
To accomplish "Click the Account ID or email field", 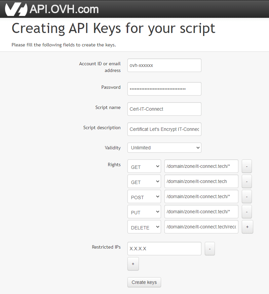I will (x=164, y=65).
